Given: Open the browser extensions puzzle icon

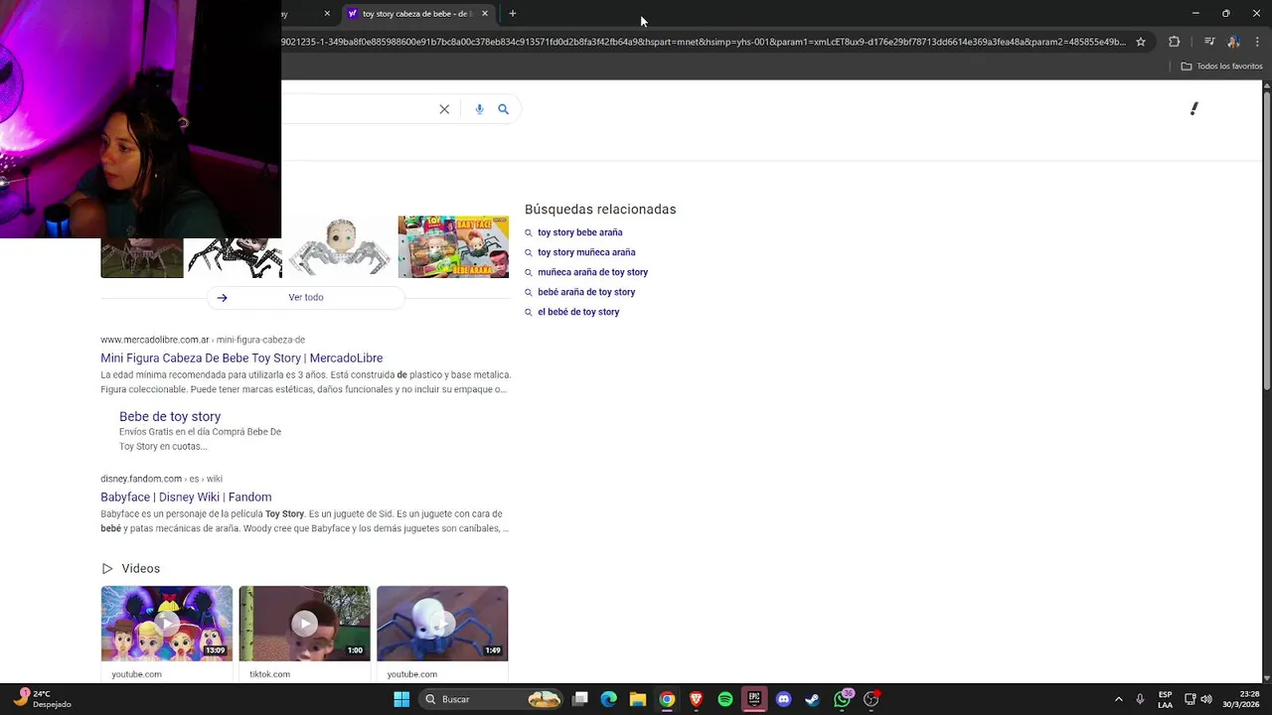Looking at the screenshot, I should [1174, 42].
